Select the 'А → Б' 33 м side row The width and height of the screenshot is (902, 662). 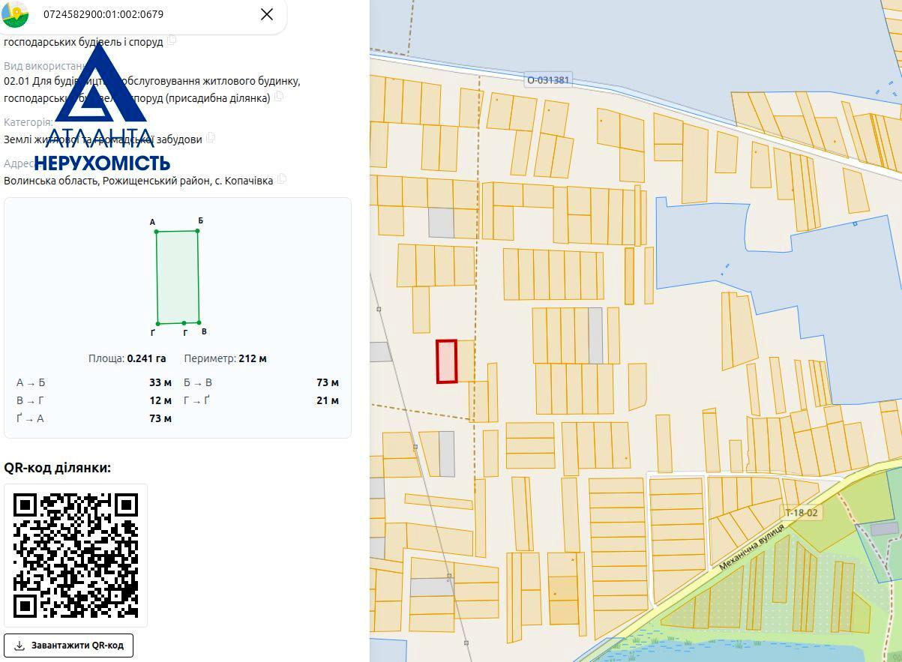click(94, 382)
